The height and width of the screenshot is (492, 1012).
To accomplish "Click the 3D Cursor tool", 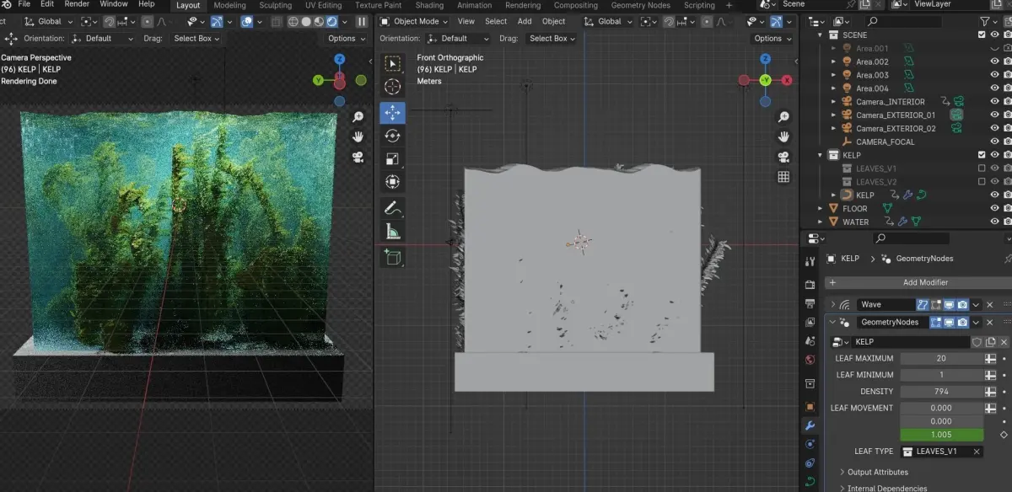I will (393, 87).
